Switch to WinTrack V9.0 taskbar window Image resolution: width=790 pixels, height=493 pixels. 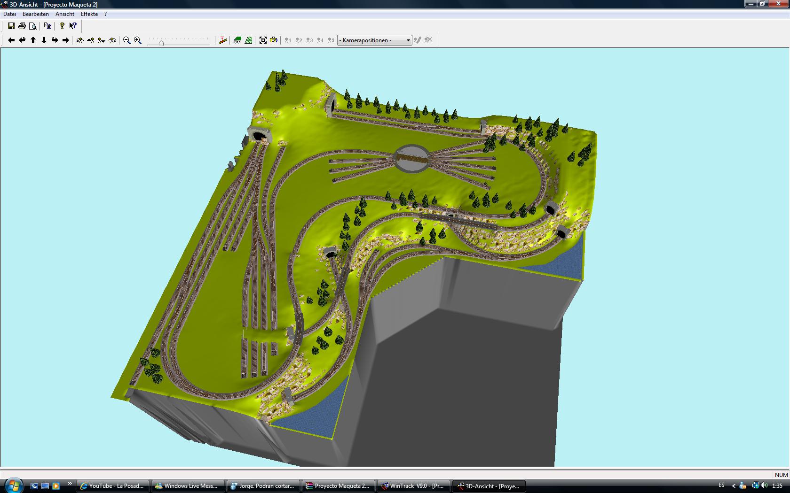(413, 486)
